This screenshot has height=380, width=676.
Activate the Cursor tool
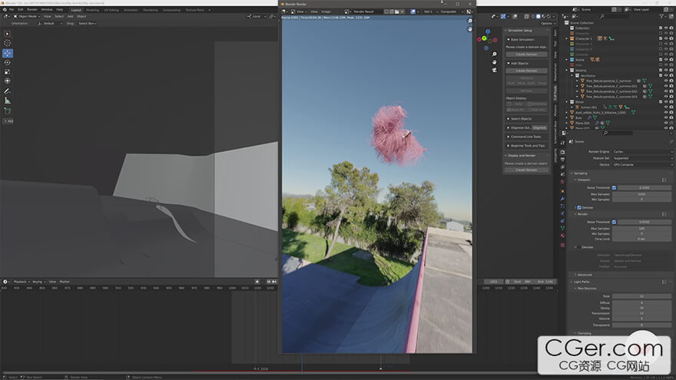tap(8, 43)
